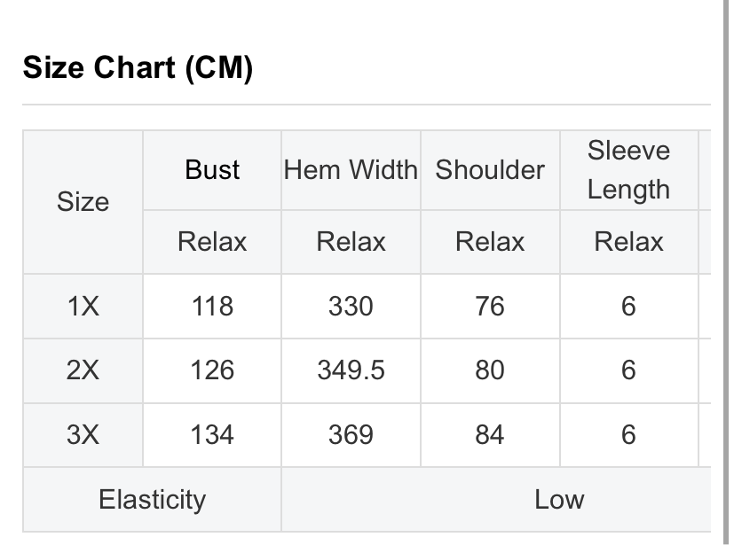
Task: Select the Size column header
Action: coord(83,202)
